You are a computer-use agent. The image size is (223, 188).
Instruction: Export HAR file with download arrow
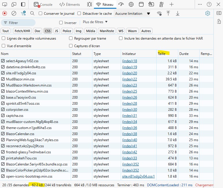point(178,13)
